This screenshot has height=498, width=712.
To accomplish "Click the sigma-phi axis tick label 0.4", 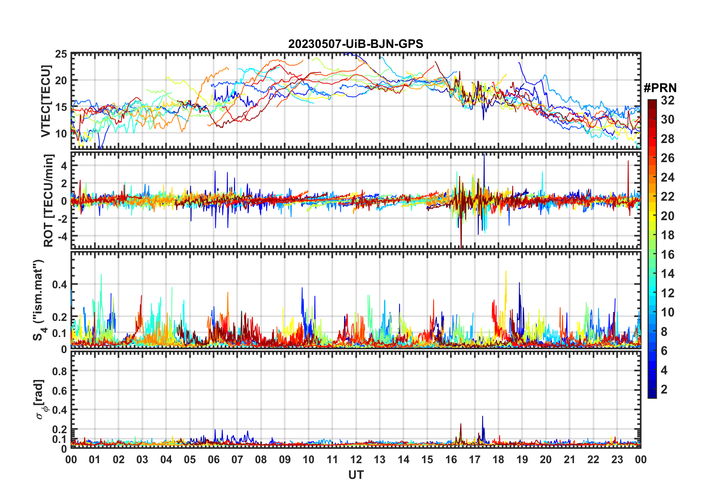I will [60, 410].
